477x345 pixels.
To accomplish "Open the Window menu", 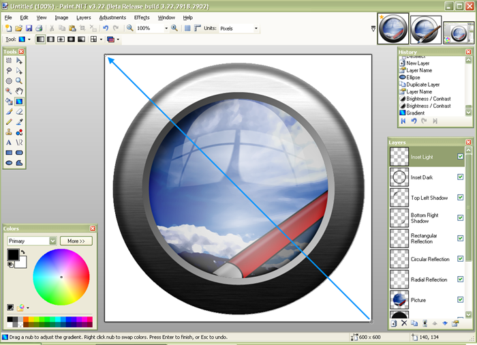I will tap(166, 18).
